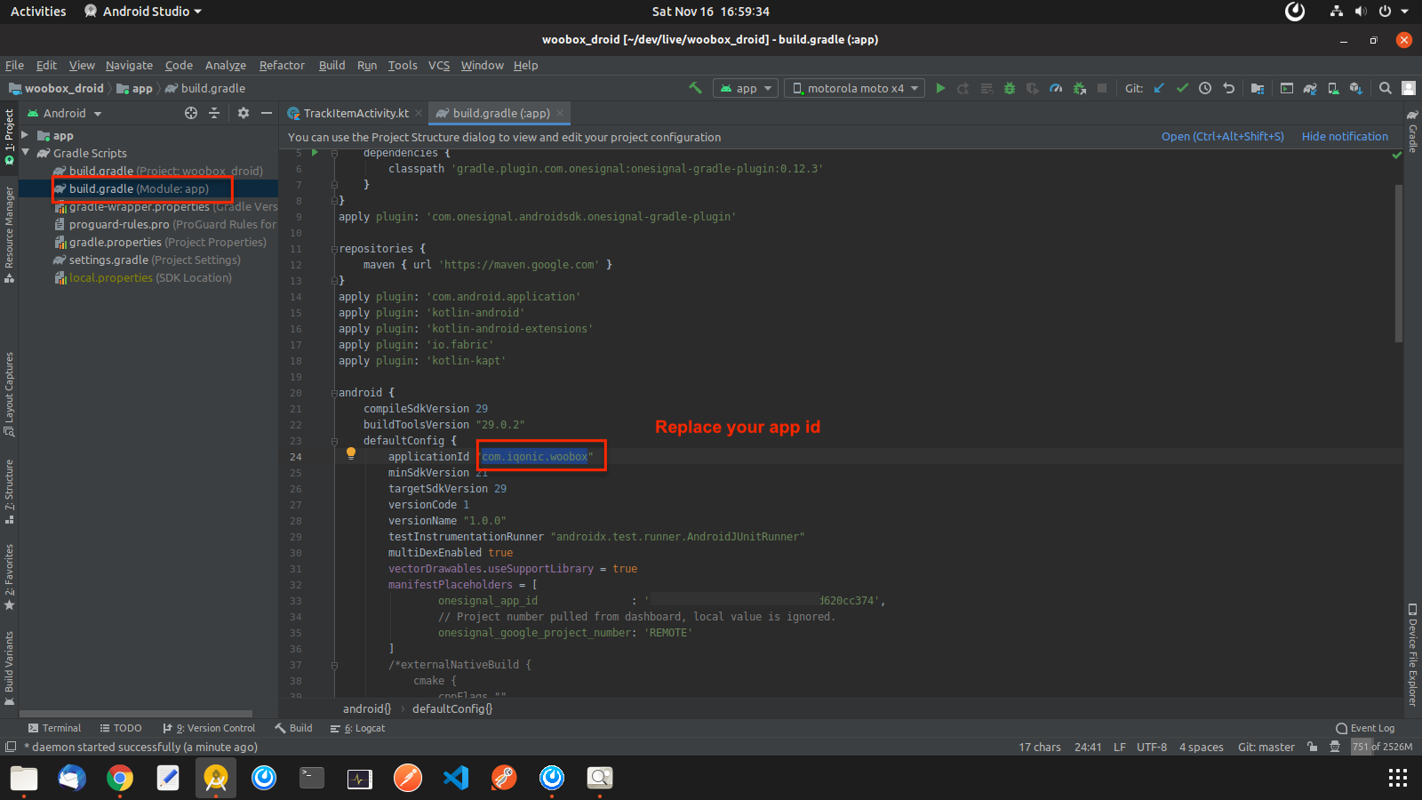1422x800 pixels.
Task: Click the Git Commit checkmark icon
Action: [x=1182, y=88]
